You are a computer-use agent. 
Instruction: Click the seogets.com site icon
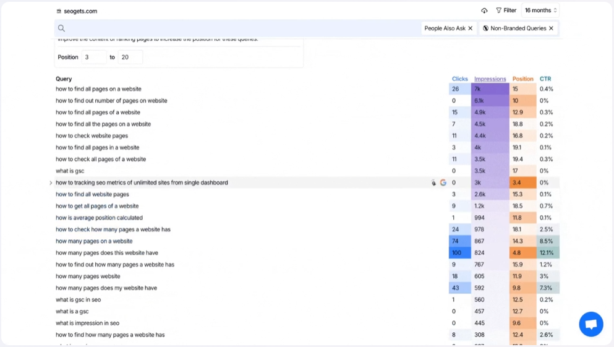click(59, 11)
